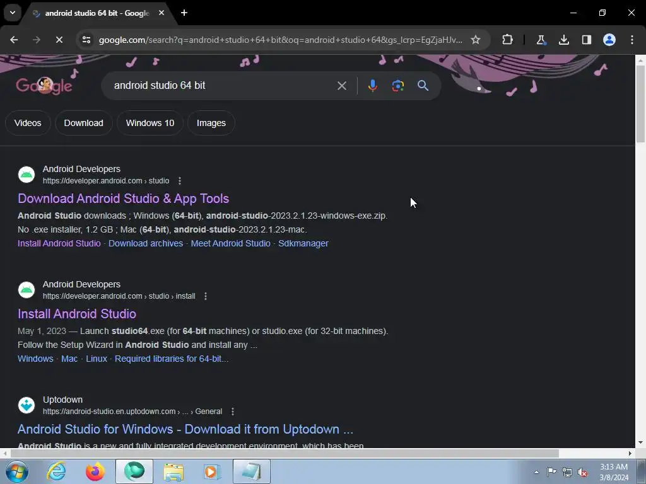Click the Uptodown site favicon
Viewport: 646px width, 484px height.
tap(26, 405)
